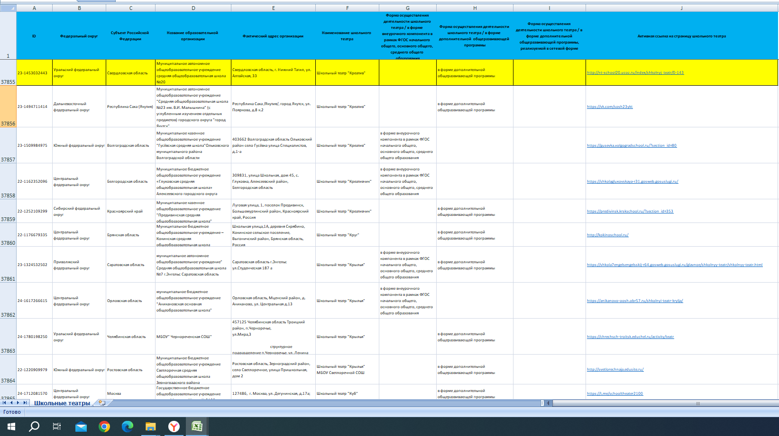Open Google Chrome from the taskbar
This screenshot has height=436, width=779.
click(104, 427)
